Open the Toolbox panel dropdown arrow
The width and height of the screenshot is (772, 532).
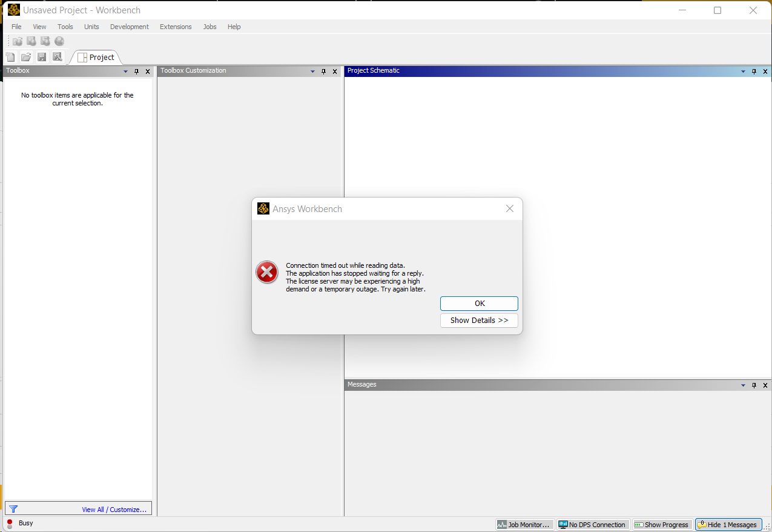(125, 71)
